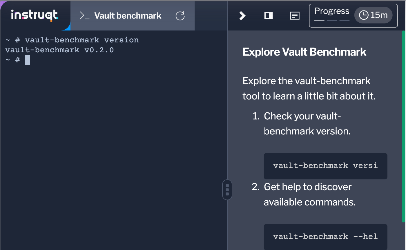Click the first progress bar segment
The height and width of the screenshot is (250, 406).
[x=319, y=21]
